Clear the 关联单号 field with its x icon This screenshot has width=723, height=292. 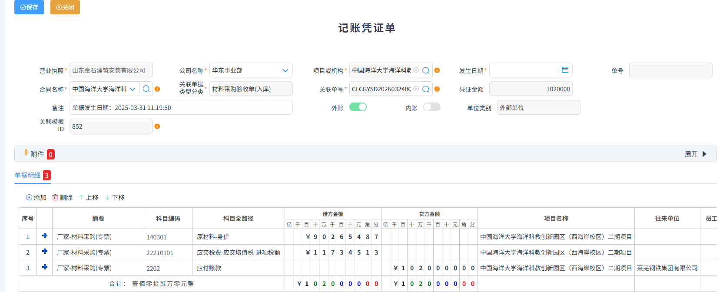[x=416, y=89]
